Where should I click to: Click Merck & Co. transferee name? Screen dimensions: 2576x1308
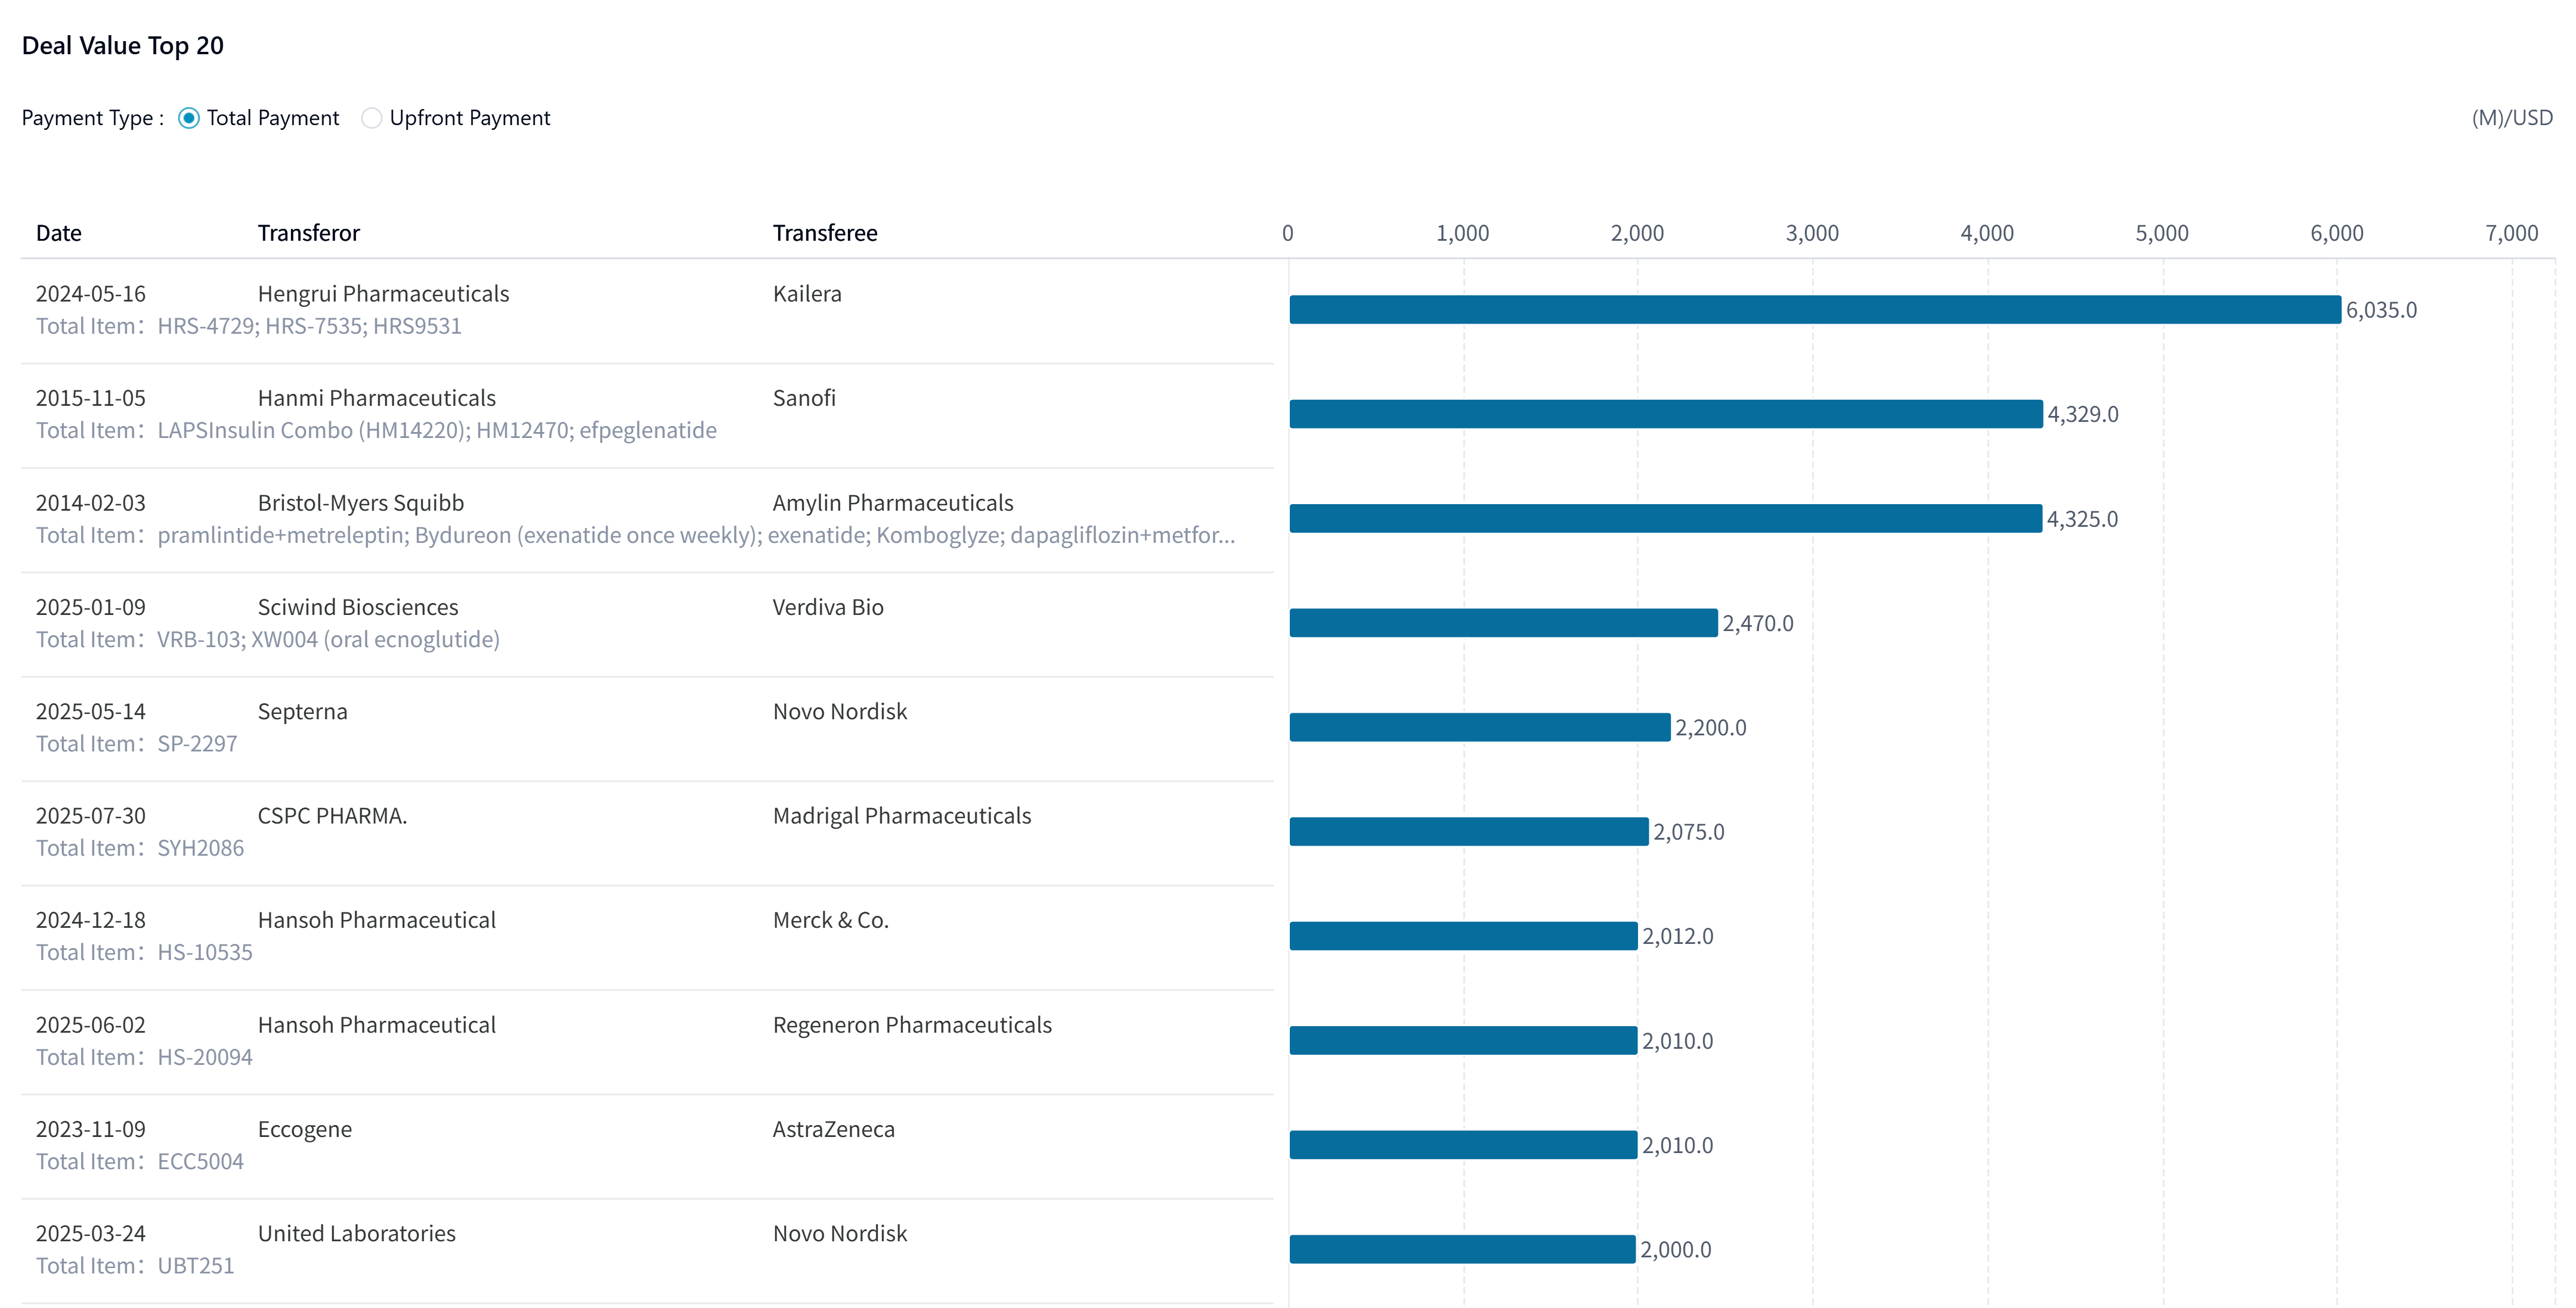[831, 920]
